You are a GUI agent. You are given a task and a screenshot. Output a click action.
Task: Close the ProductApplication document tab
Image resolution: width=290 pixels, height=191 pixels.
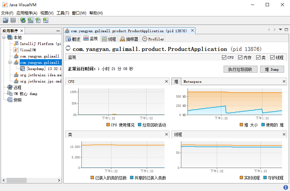[192, 31]
